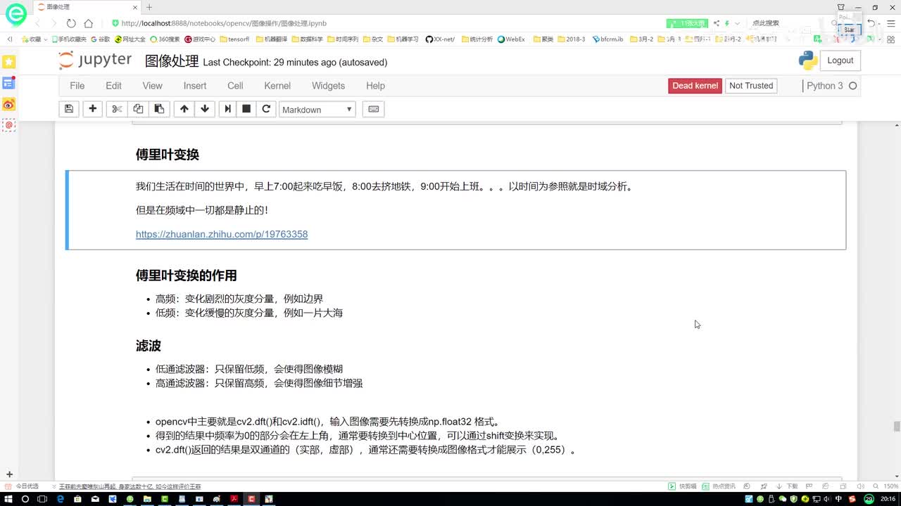The width and height of the screenshot is (901, 506).
Task: Interrupt the kernel with the stop icon
Action: [x=246, y=109]
